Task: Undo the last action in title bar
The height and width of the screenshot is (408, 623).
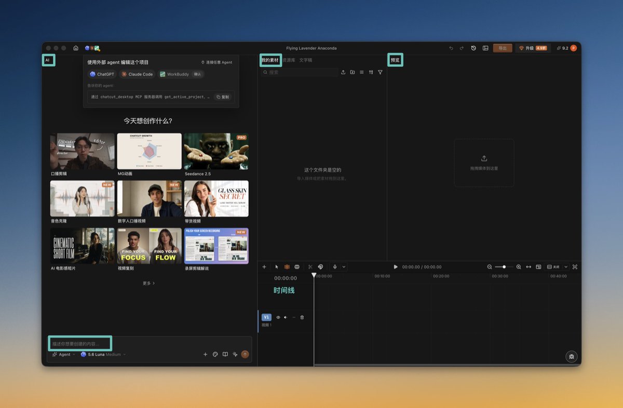Action: coord(451,48)
